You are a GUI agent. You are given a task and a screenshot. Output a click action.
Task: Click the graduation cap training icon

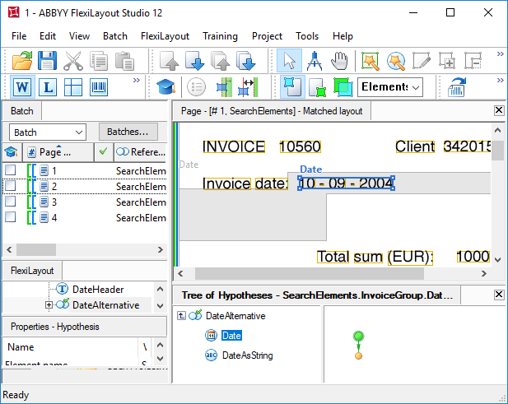[x=165, y=86]
